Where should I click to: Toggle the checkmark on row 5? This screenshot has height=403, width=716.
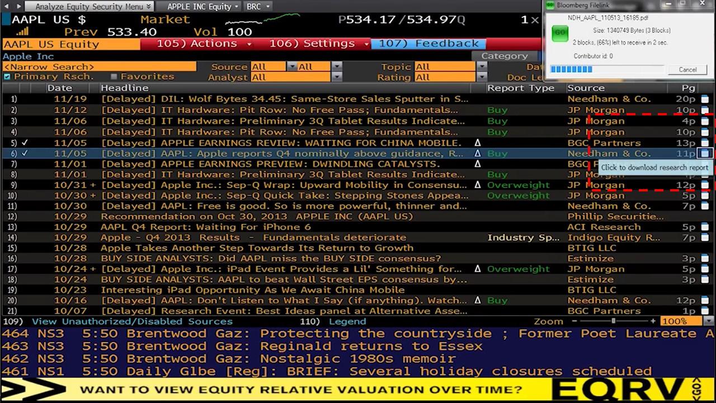point(25,143)
